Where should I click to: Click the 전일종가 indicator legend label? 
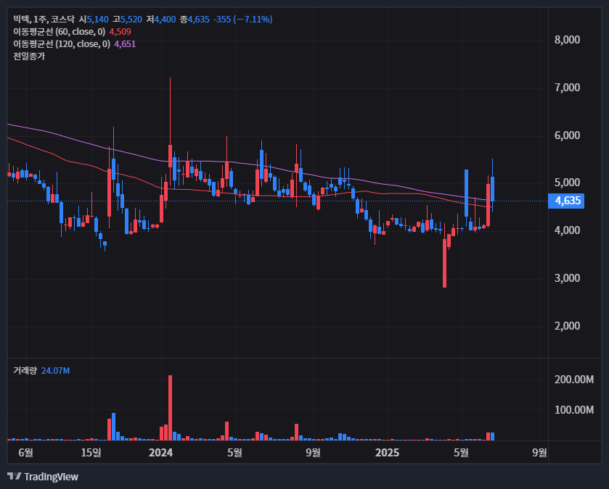coord(29,57)
